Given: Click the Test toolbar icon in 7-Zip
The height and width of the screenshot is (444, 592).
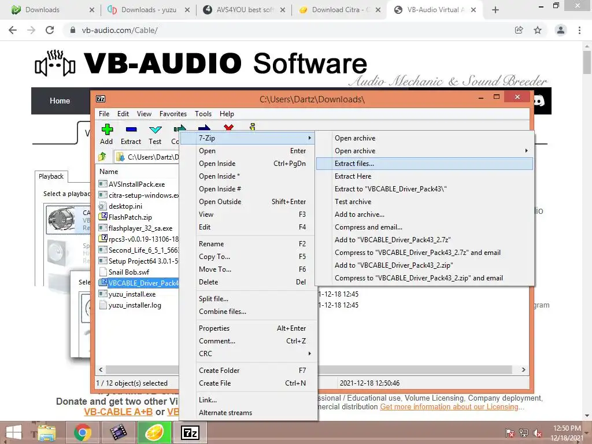Looking at the screenshot, I should point(155,134).
